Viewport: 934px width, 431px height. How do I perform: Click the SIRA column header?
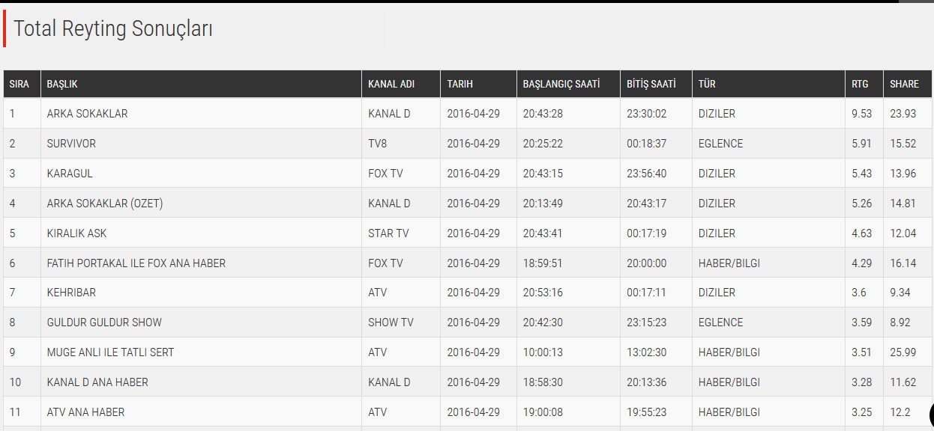19,84
